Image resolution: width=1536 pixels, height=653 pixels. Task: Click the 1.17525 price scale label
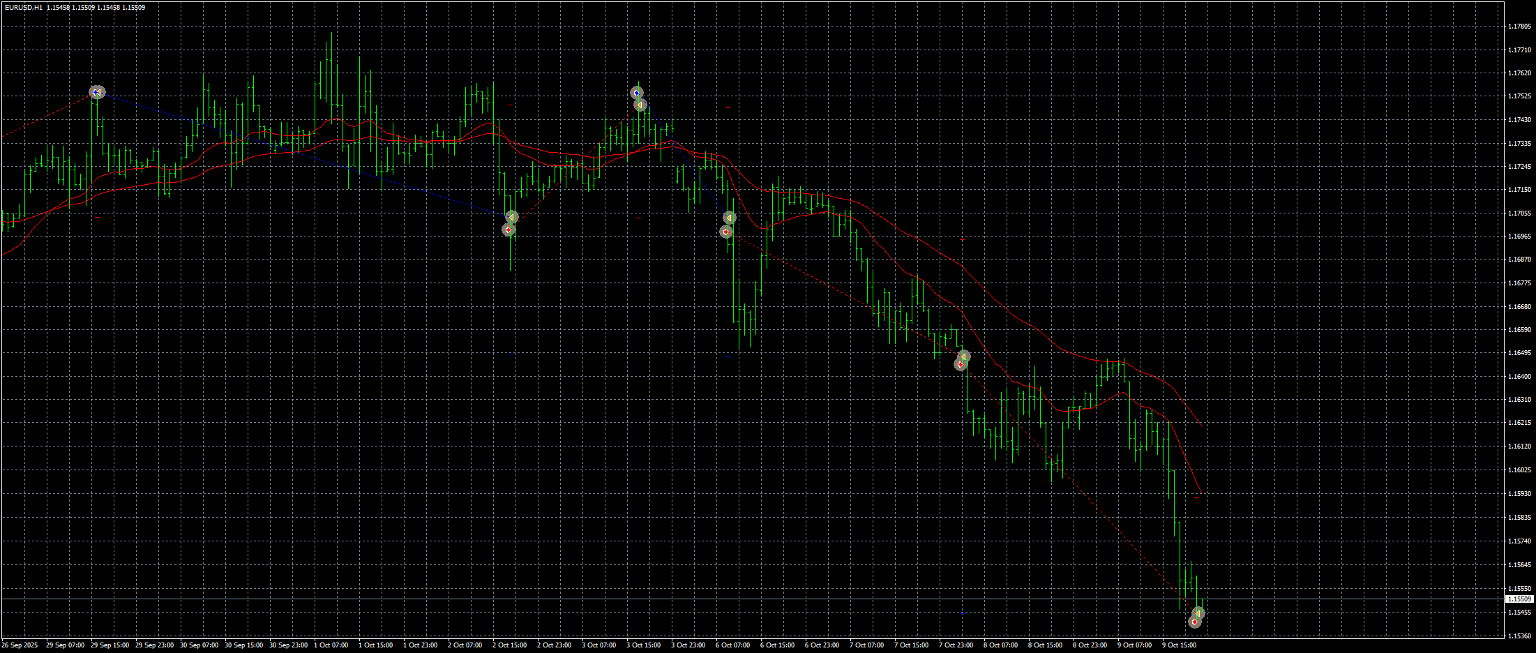click(1519, 96)
